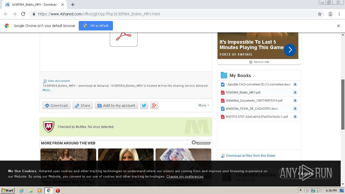Screen dimensions: 345x194
Task: Open the media player taskbar icon
Action: (40, 190)
